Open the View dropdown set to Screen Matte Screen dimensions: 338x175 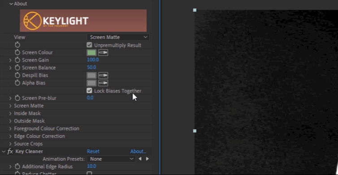[118, 37]
